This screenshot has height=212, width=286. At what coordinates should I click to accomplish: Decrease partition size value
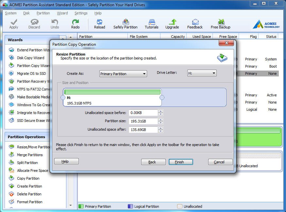tap(160, 123)
